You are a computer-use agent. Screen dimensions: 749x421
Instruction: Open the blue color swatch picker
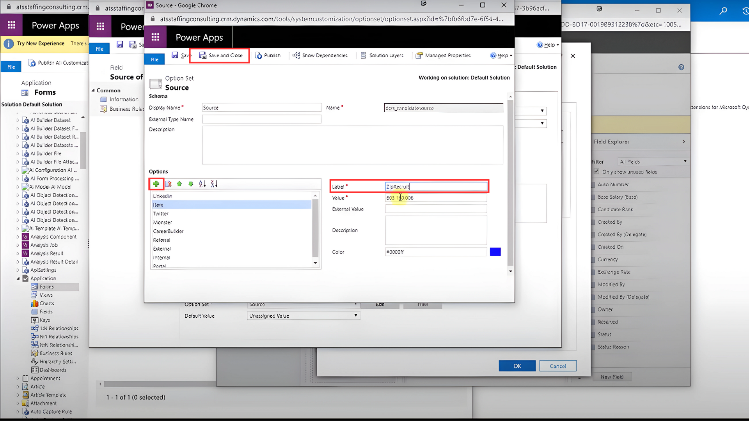[495, 252]
